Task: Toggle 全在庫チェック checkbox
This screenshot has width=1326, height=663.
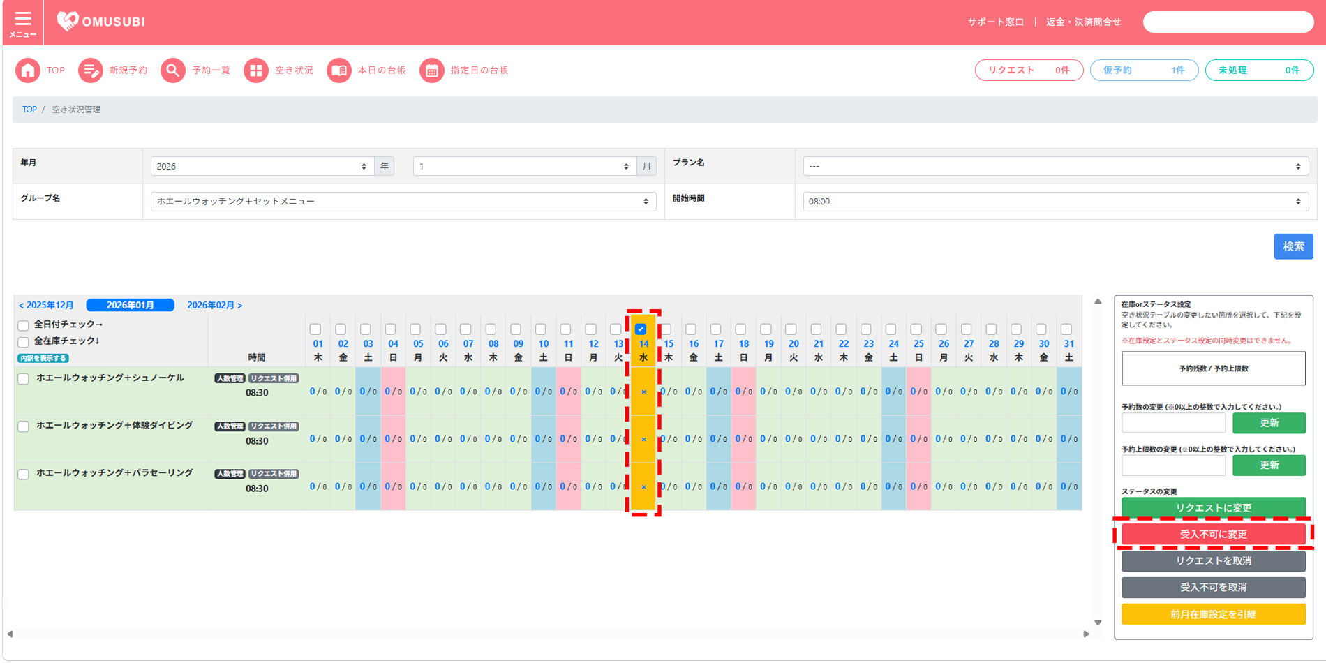Action: 23,342
